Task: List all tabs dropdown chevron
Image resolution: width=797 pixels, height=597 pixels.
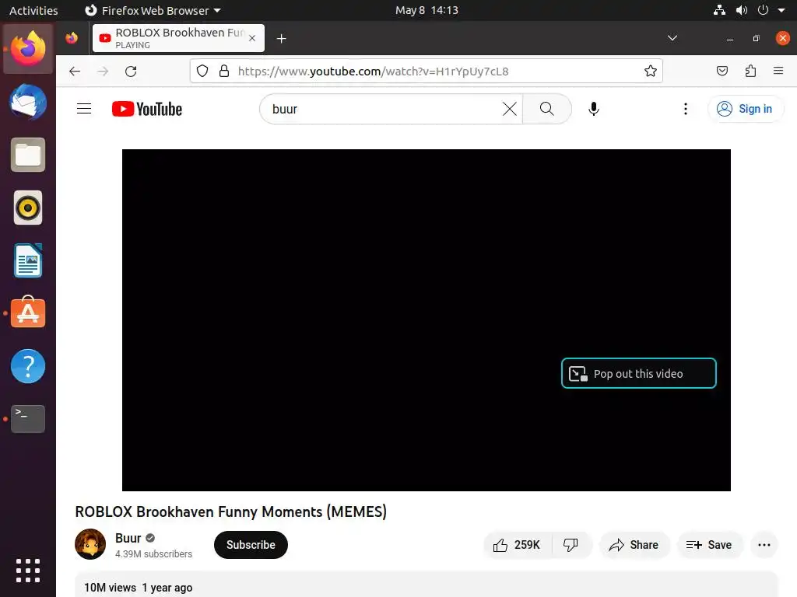Action: coord(672,38)
